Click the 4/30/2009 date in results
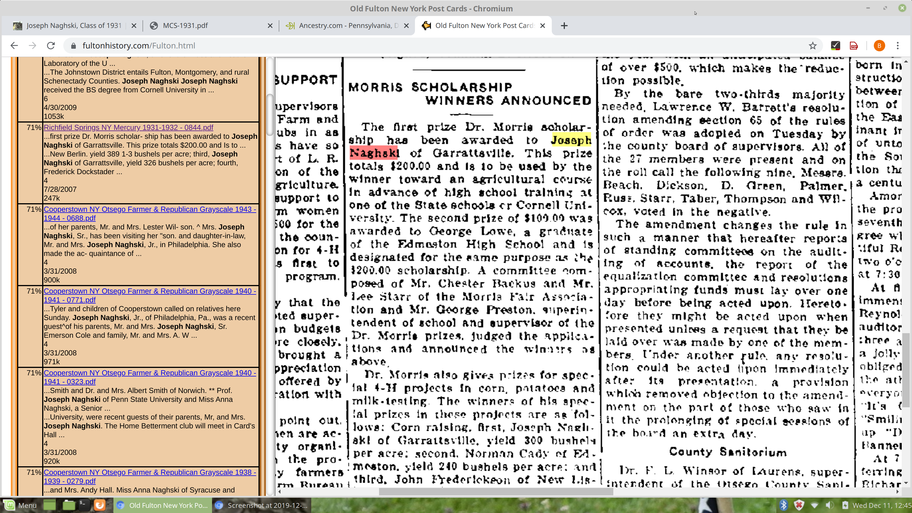The image size is (912, 513). pos(60,108)
